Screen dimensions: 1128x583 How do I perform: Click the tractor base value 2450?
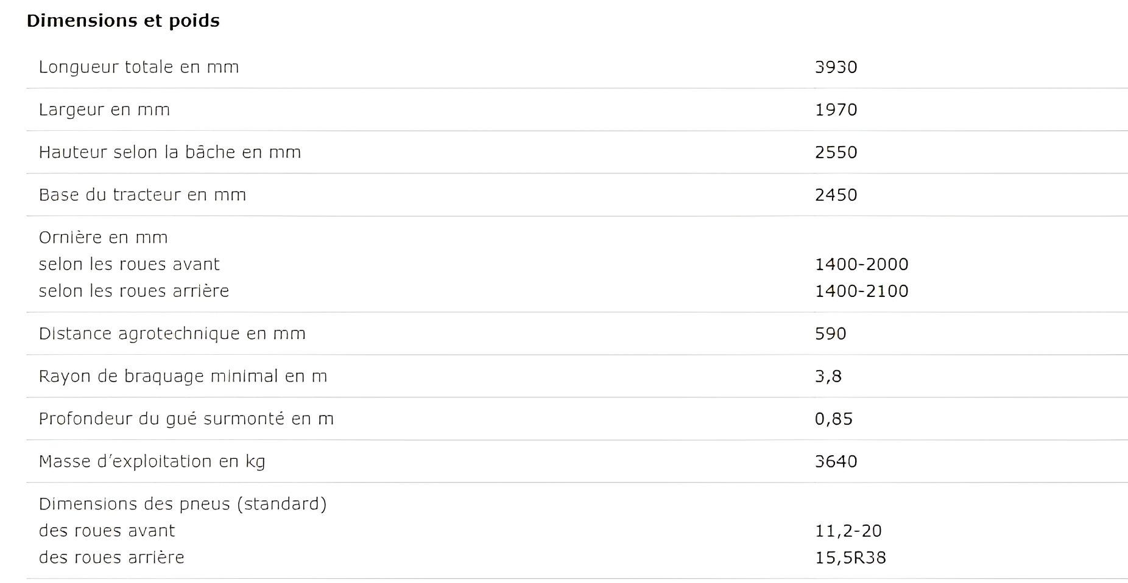[836, 195]
